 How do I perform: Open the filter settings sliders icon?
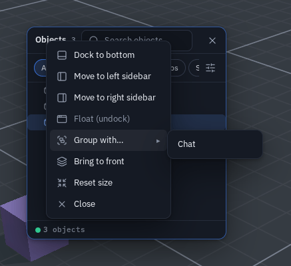coord(210,68)
